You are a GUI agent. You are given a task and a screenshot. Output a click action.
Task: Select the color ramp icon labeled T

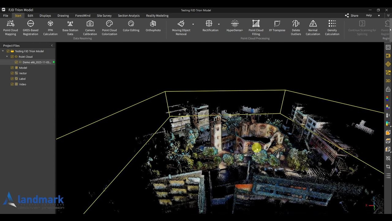click(x=388, y=124)
